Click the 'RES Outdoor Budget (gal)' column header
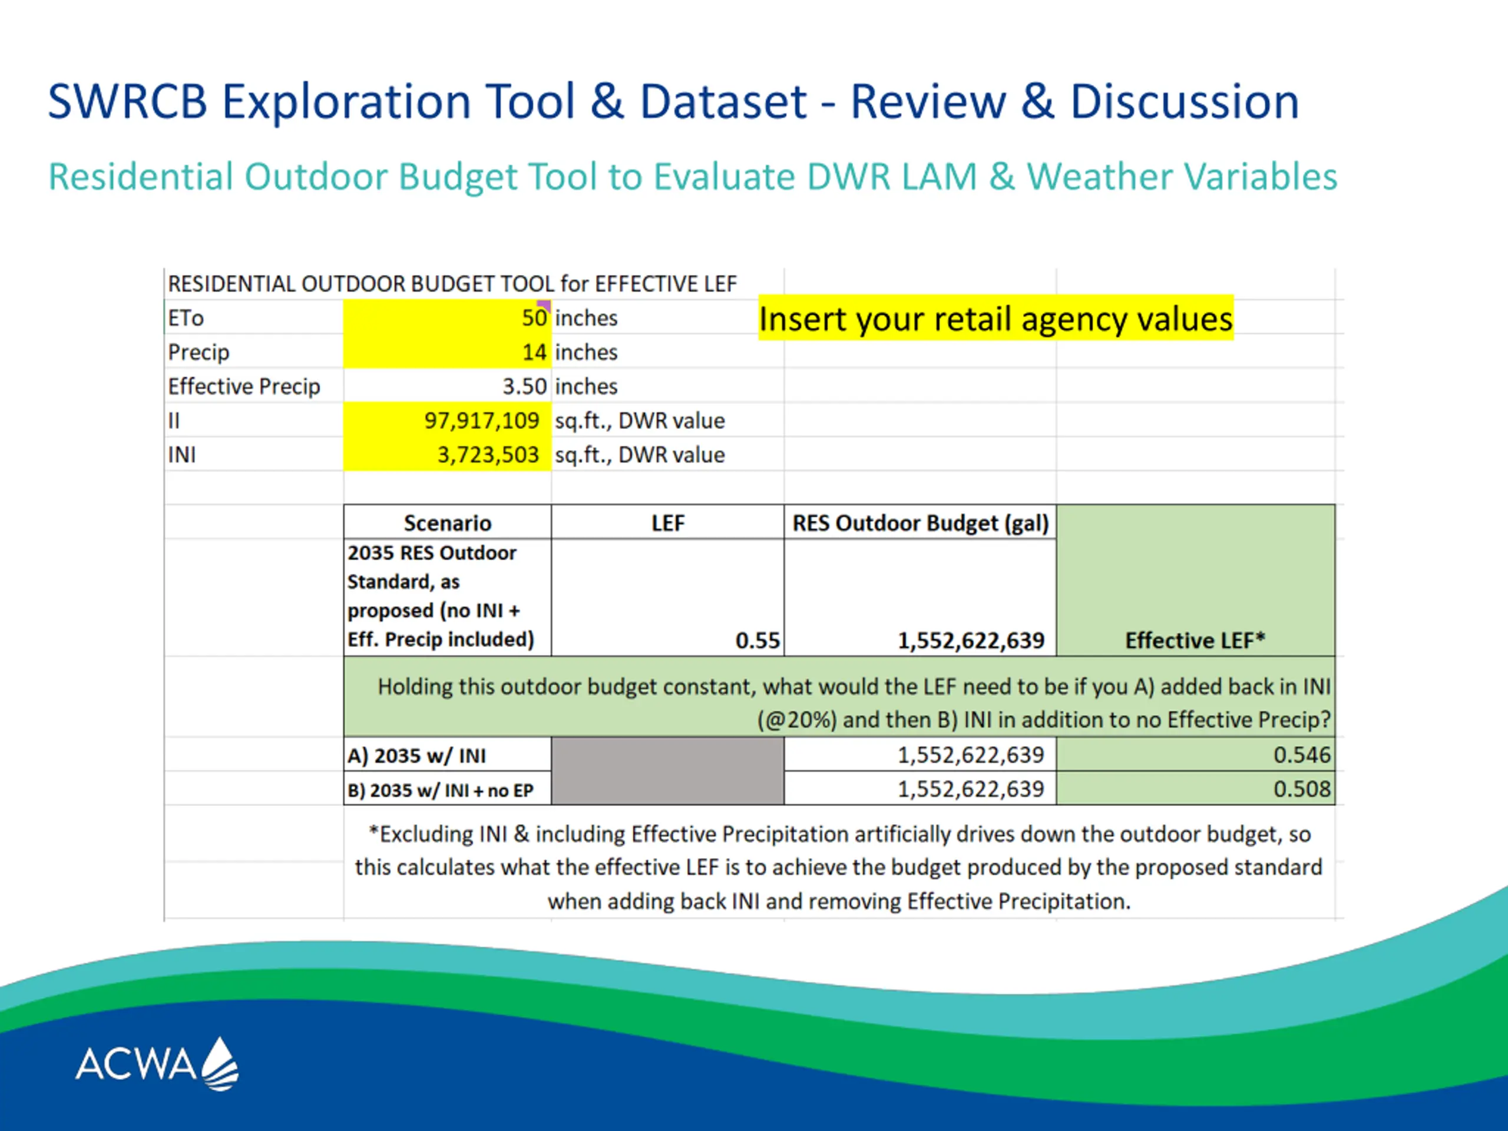 [x=920, y=523]
